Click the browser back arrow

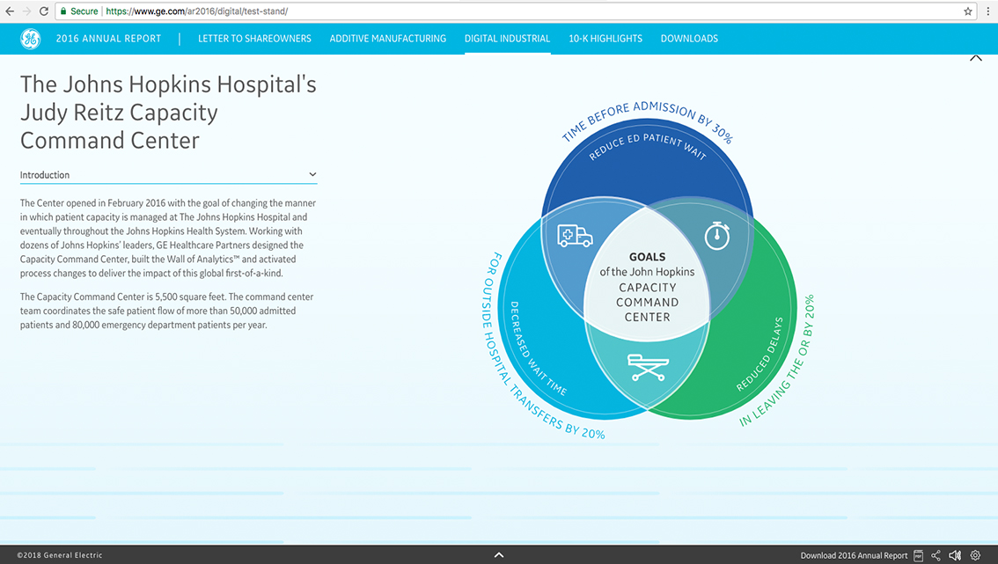pyautogui.click(x=10, y=11)
